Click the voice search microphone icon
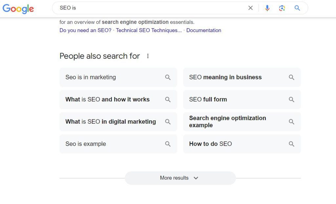Image resolution: width=336 pixels, height=204 pixels. coord(267,8)
